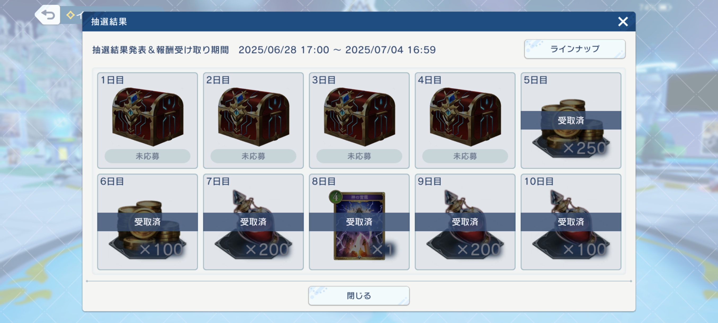Close the 抽選結果 dialog with X
The height and width of the screenshot is (323, 718).
pyautogui.click(x=623, y=21)
